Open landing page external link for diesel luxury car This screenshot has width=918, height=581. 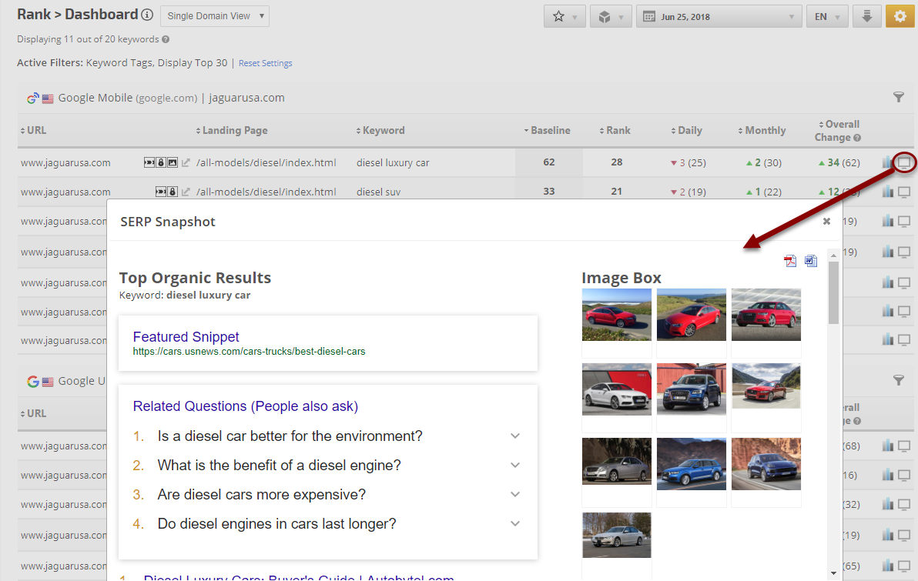point(186,162)
